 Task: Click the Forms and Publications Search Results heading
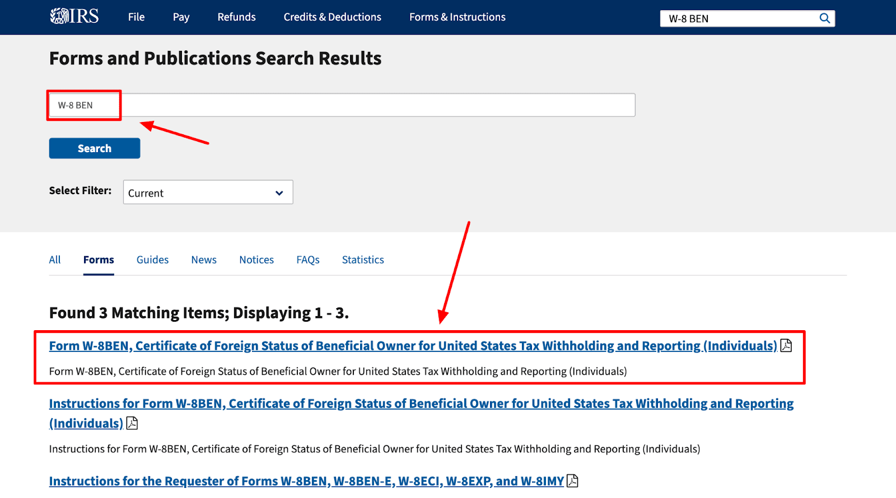click(215, 58)
